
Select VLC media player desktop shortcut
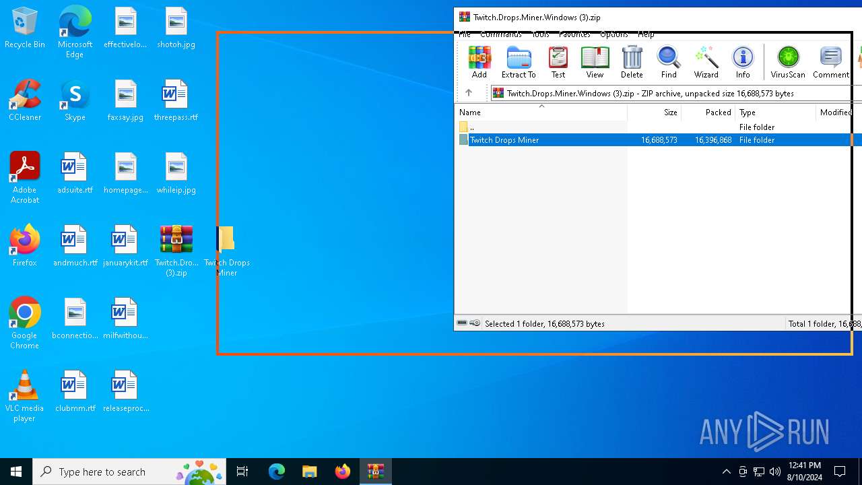click(25, 396)
